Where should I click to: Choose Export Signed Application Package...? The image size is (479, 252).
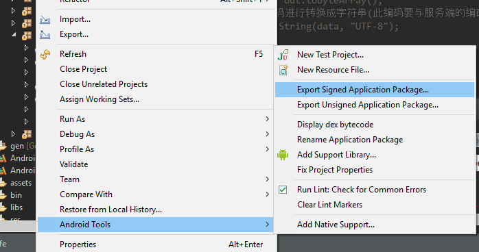coord(375,90)
